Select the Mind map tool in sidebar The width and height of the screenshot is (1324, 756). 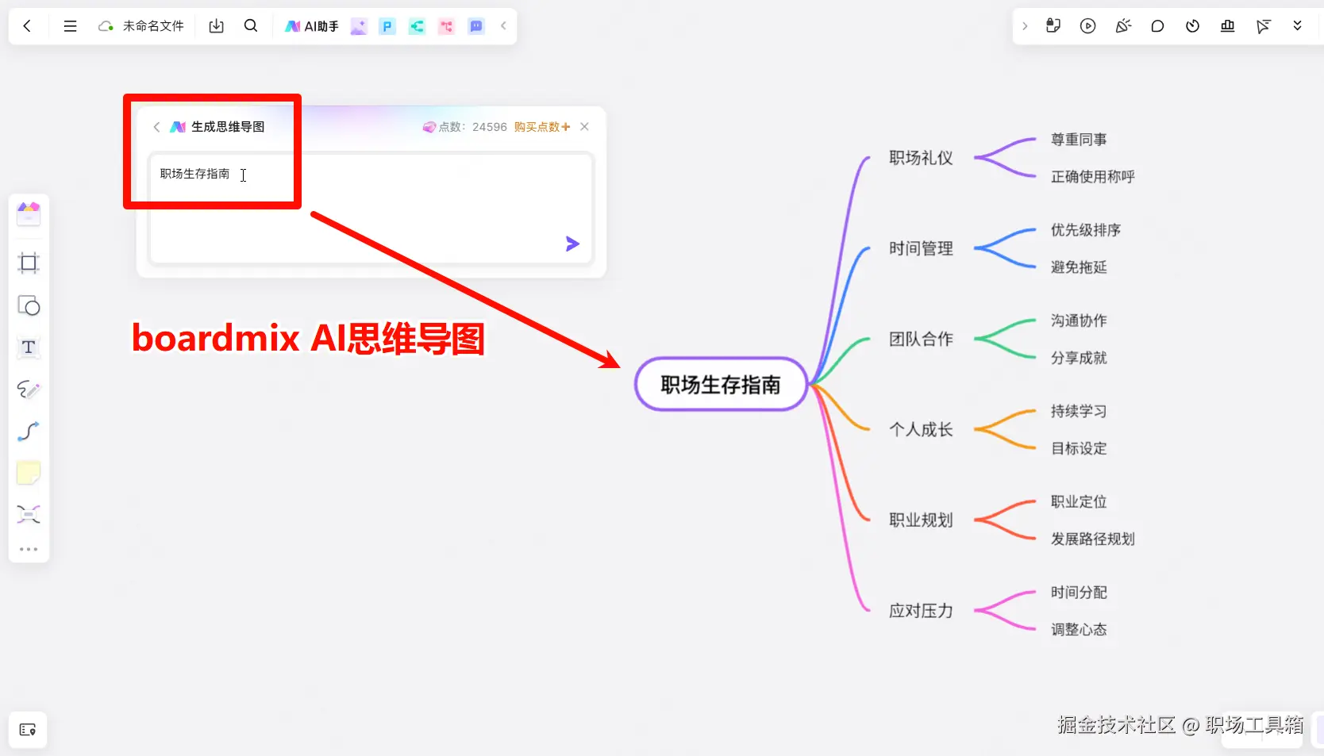pos(29,515)
